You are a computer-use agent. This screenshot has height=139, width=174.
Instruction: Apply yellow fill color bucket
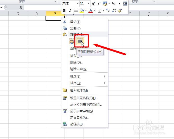pos(82,11)
